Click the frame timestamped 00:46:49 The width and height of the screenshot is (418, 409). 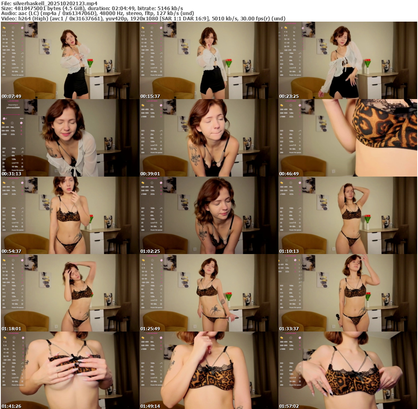pyautogui.click(x=347, y=138)
